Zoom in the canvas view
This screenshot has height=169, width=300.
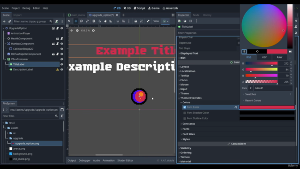(93, 31)
